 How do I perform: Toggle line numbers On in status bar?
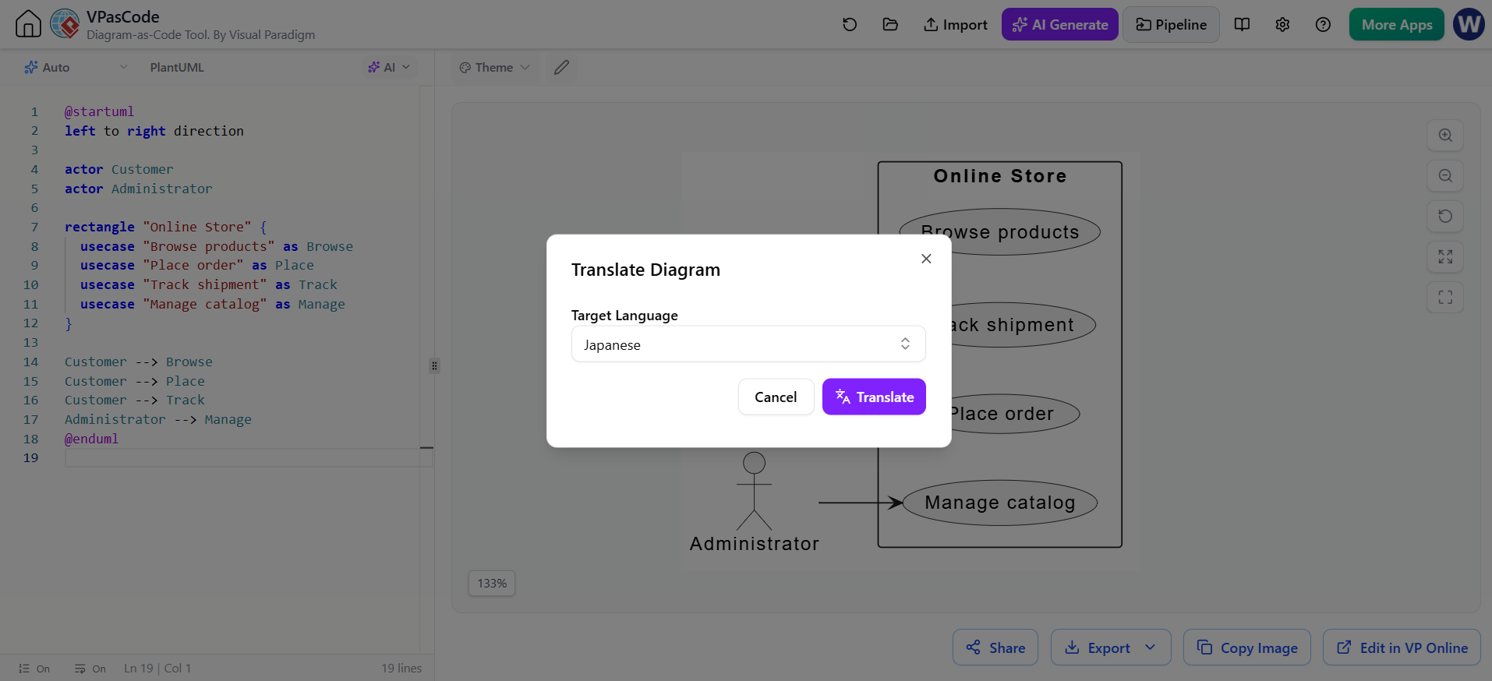[x=34, y=669]
